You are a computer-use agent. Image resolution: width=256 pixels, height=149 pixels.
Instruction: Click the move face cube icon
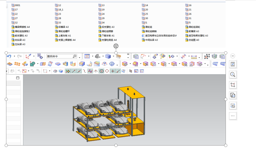125,64
